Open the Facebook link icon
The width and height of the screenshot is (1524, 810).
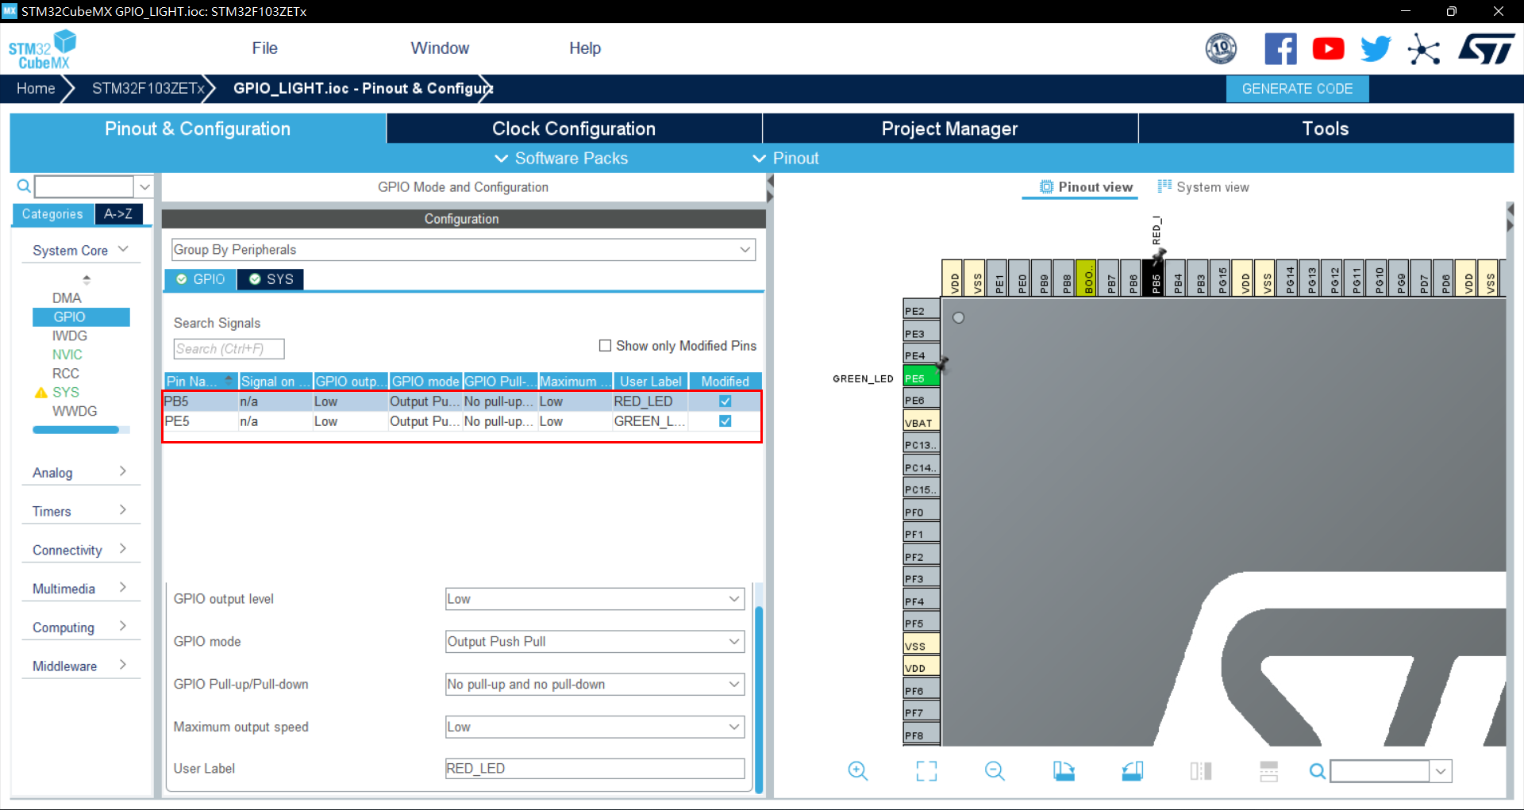click(x=1280, y=49)
